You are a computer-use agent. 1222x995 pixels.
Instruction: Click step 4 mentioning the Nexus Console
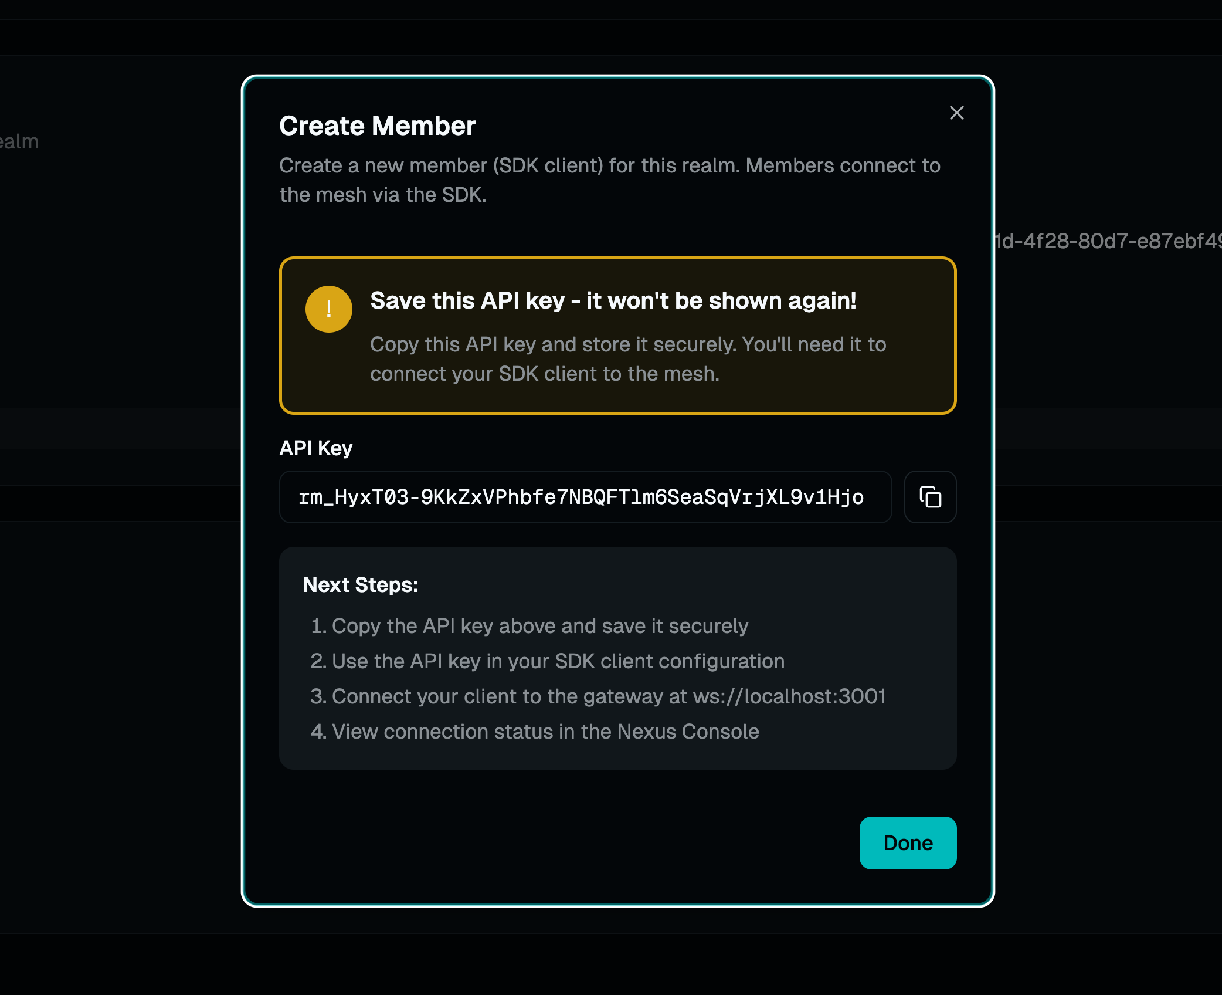pyautogui.click(x=535, y=732)
